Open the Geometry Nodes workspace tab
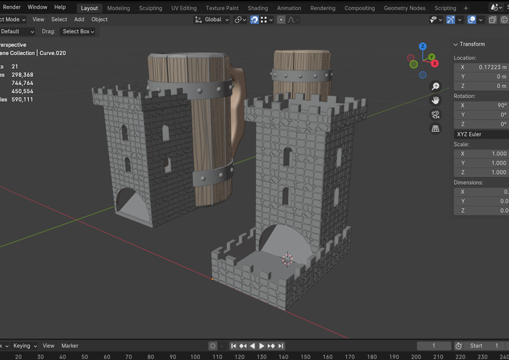509x360 pixels. coord(405,8)
